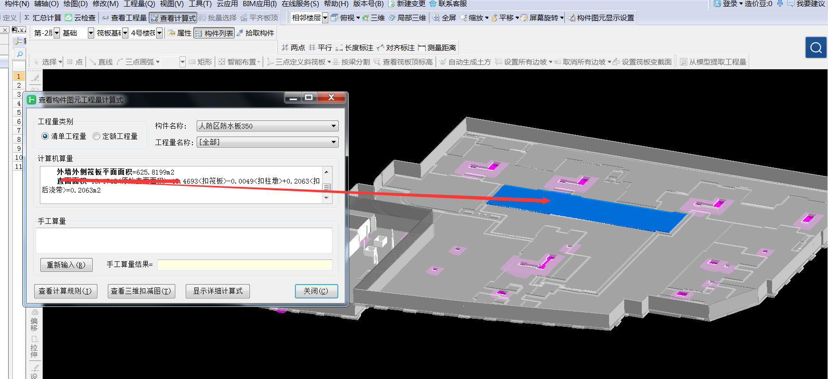Click 联系客服 contact support link
The height and width of the screenshot is (379, 828).
[448, 4]
